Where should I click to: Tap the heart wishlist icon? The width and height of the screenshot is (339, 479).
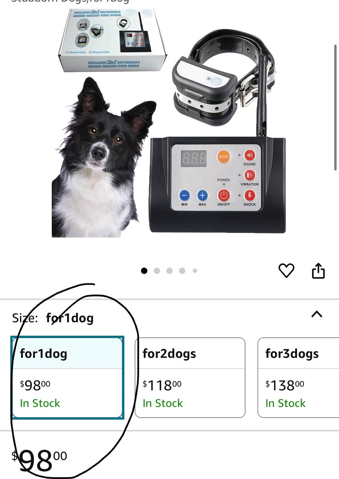point(286,271)
